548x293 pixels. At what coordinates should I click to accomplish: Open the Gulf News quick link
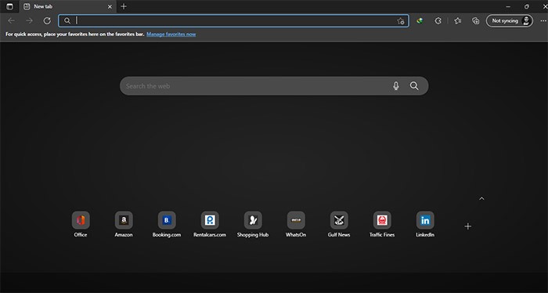(339, 225)
